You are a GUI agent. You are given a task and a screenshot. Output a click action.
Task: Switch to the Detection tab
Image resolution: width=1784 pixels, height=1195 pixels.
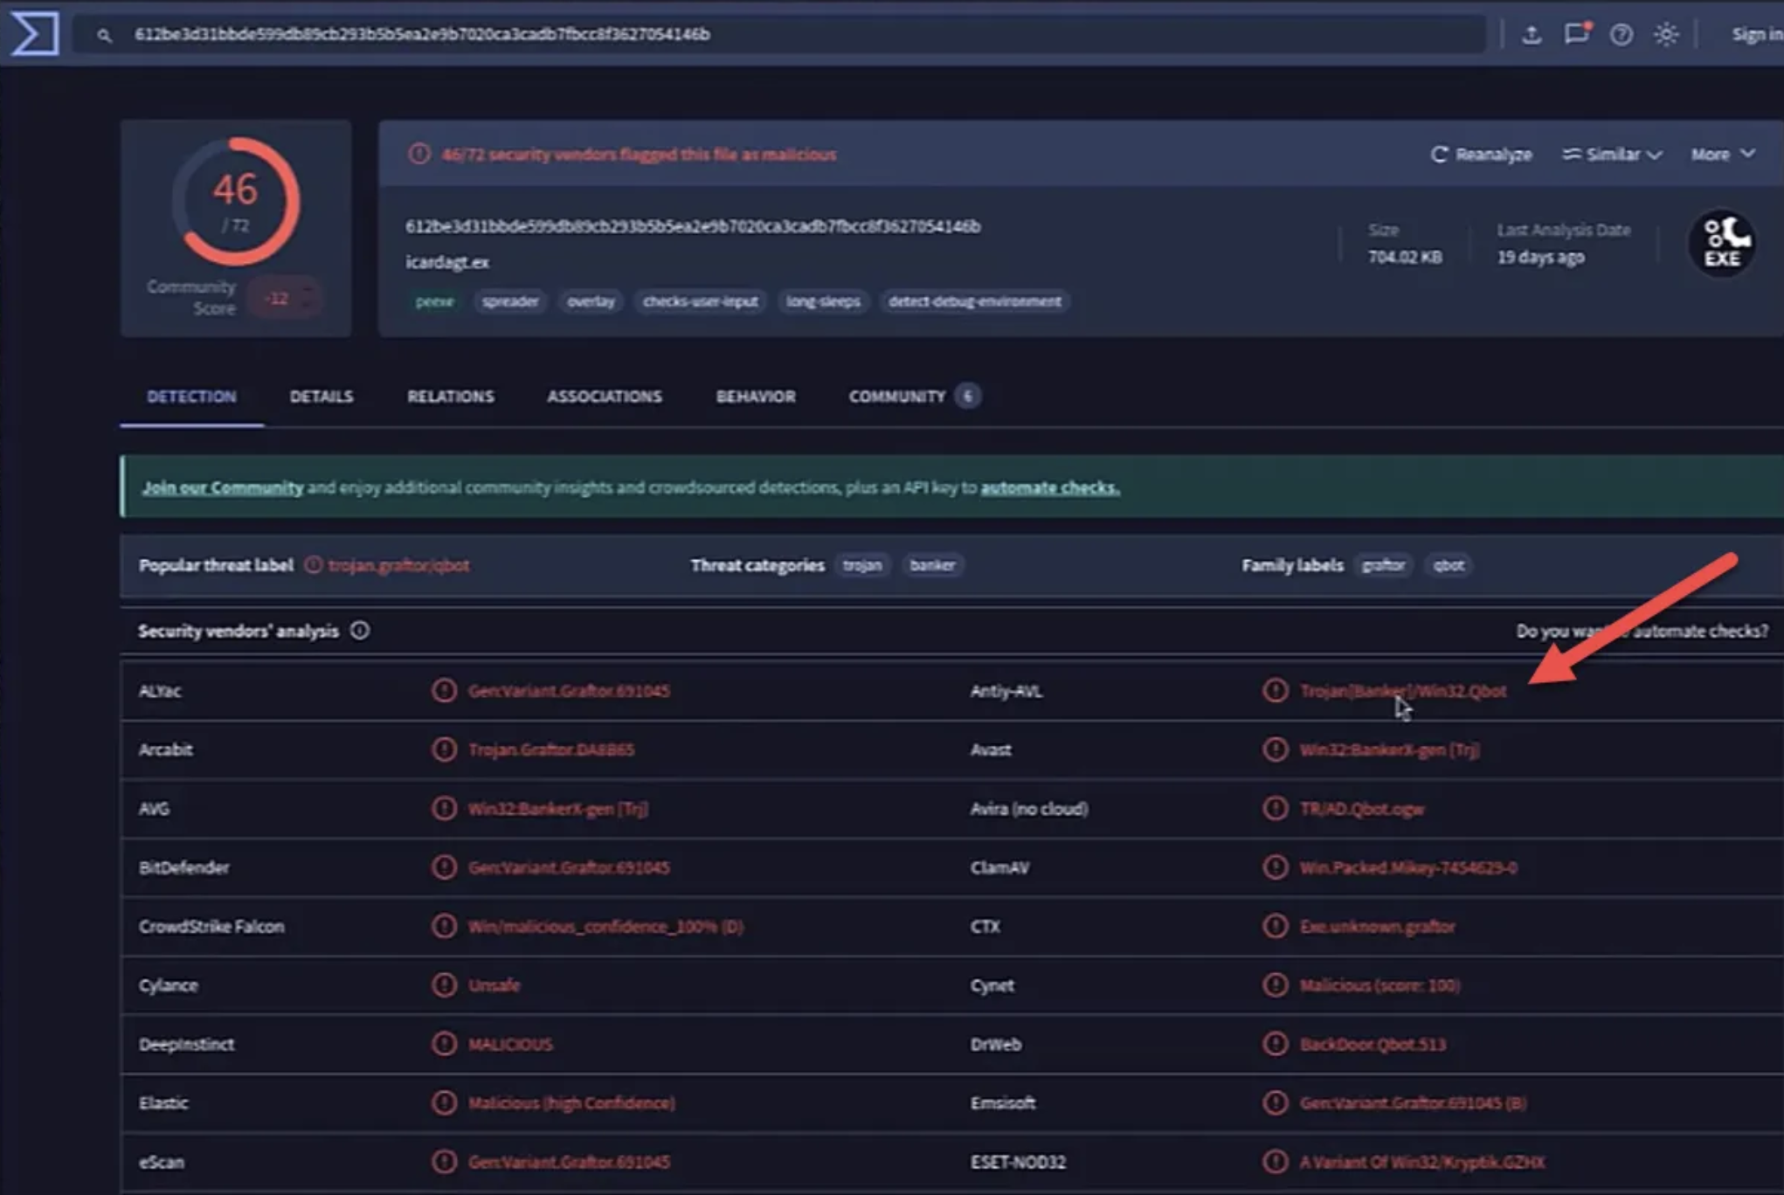click(x=191, y=397)
